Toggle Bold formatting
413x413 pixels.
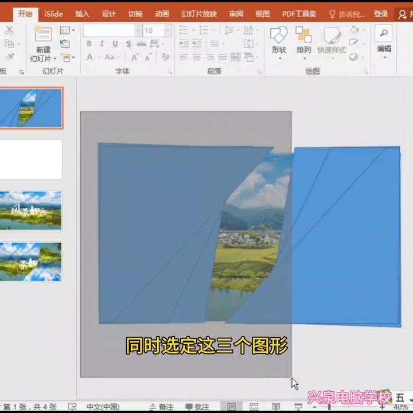click(x=89, y=44)
